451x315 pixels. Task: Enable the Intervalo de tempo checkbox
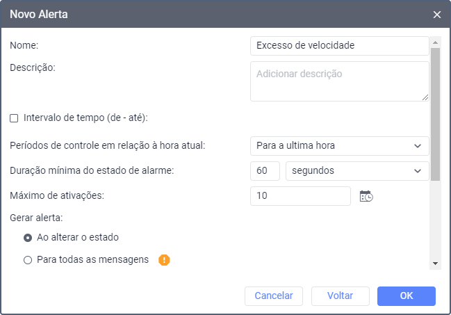click(14, 118)
